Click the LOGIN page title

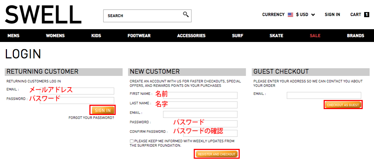click(x=23, y=54)
